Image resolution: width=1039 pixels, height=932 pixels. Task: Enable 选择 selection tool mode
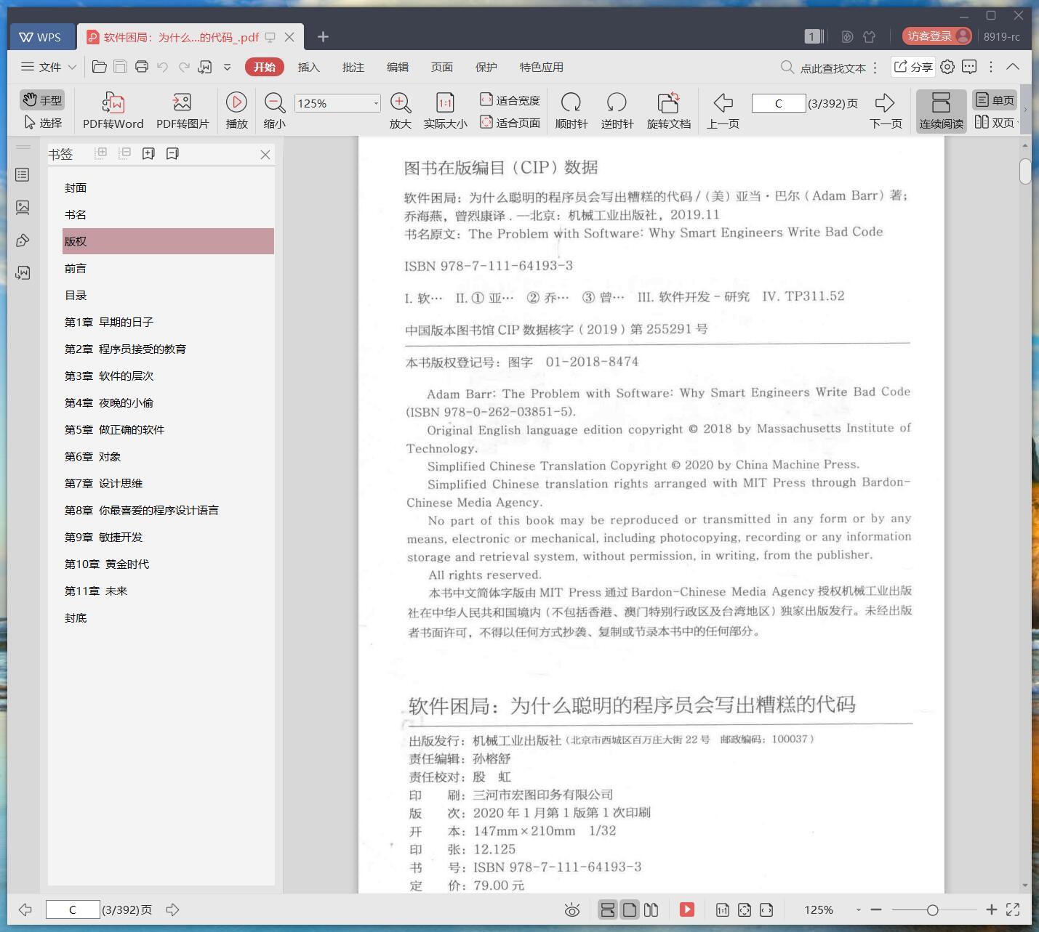click(x=42, y=123)
